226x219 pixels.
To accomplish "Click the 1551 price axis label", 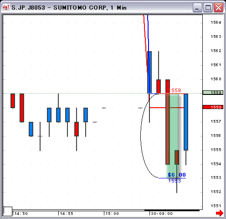I will [216, 206].
